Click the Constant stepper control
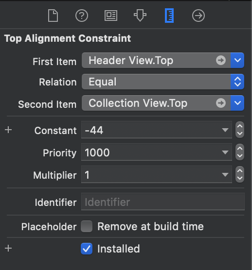Screen dimensions: 252x270 (x=240, y=130)
